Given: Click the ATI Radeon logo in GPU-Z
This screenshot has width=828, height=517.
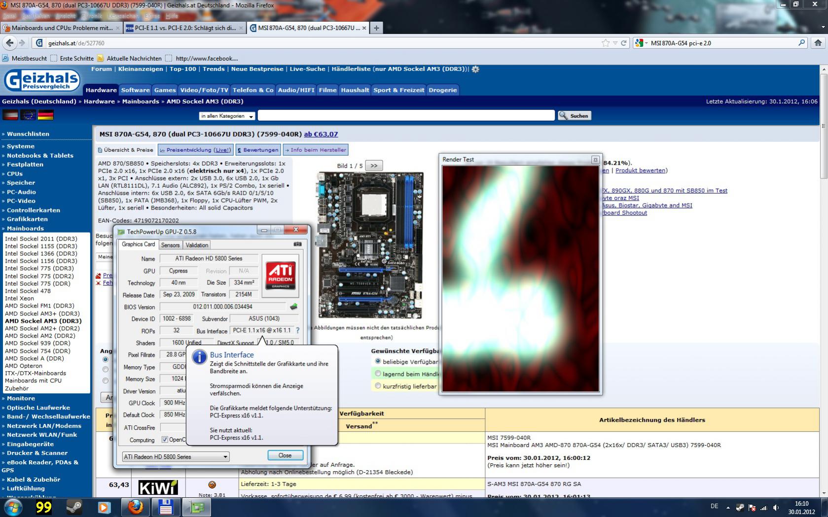Looking at the screenshot, I should coord(281,276).
